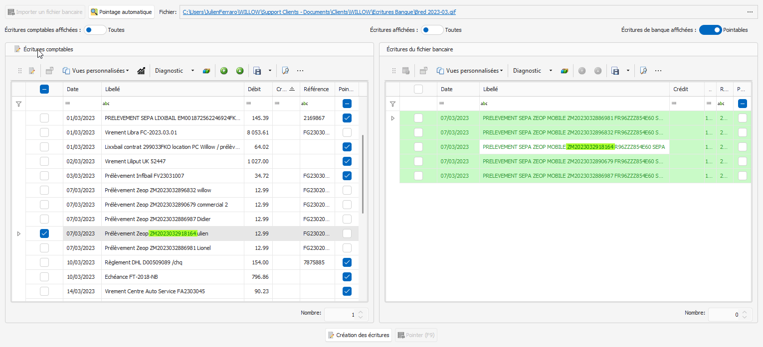Toggle select-all checkbox in Écritures comptables header

point(44,89)
